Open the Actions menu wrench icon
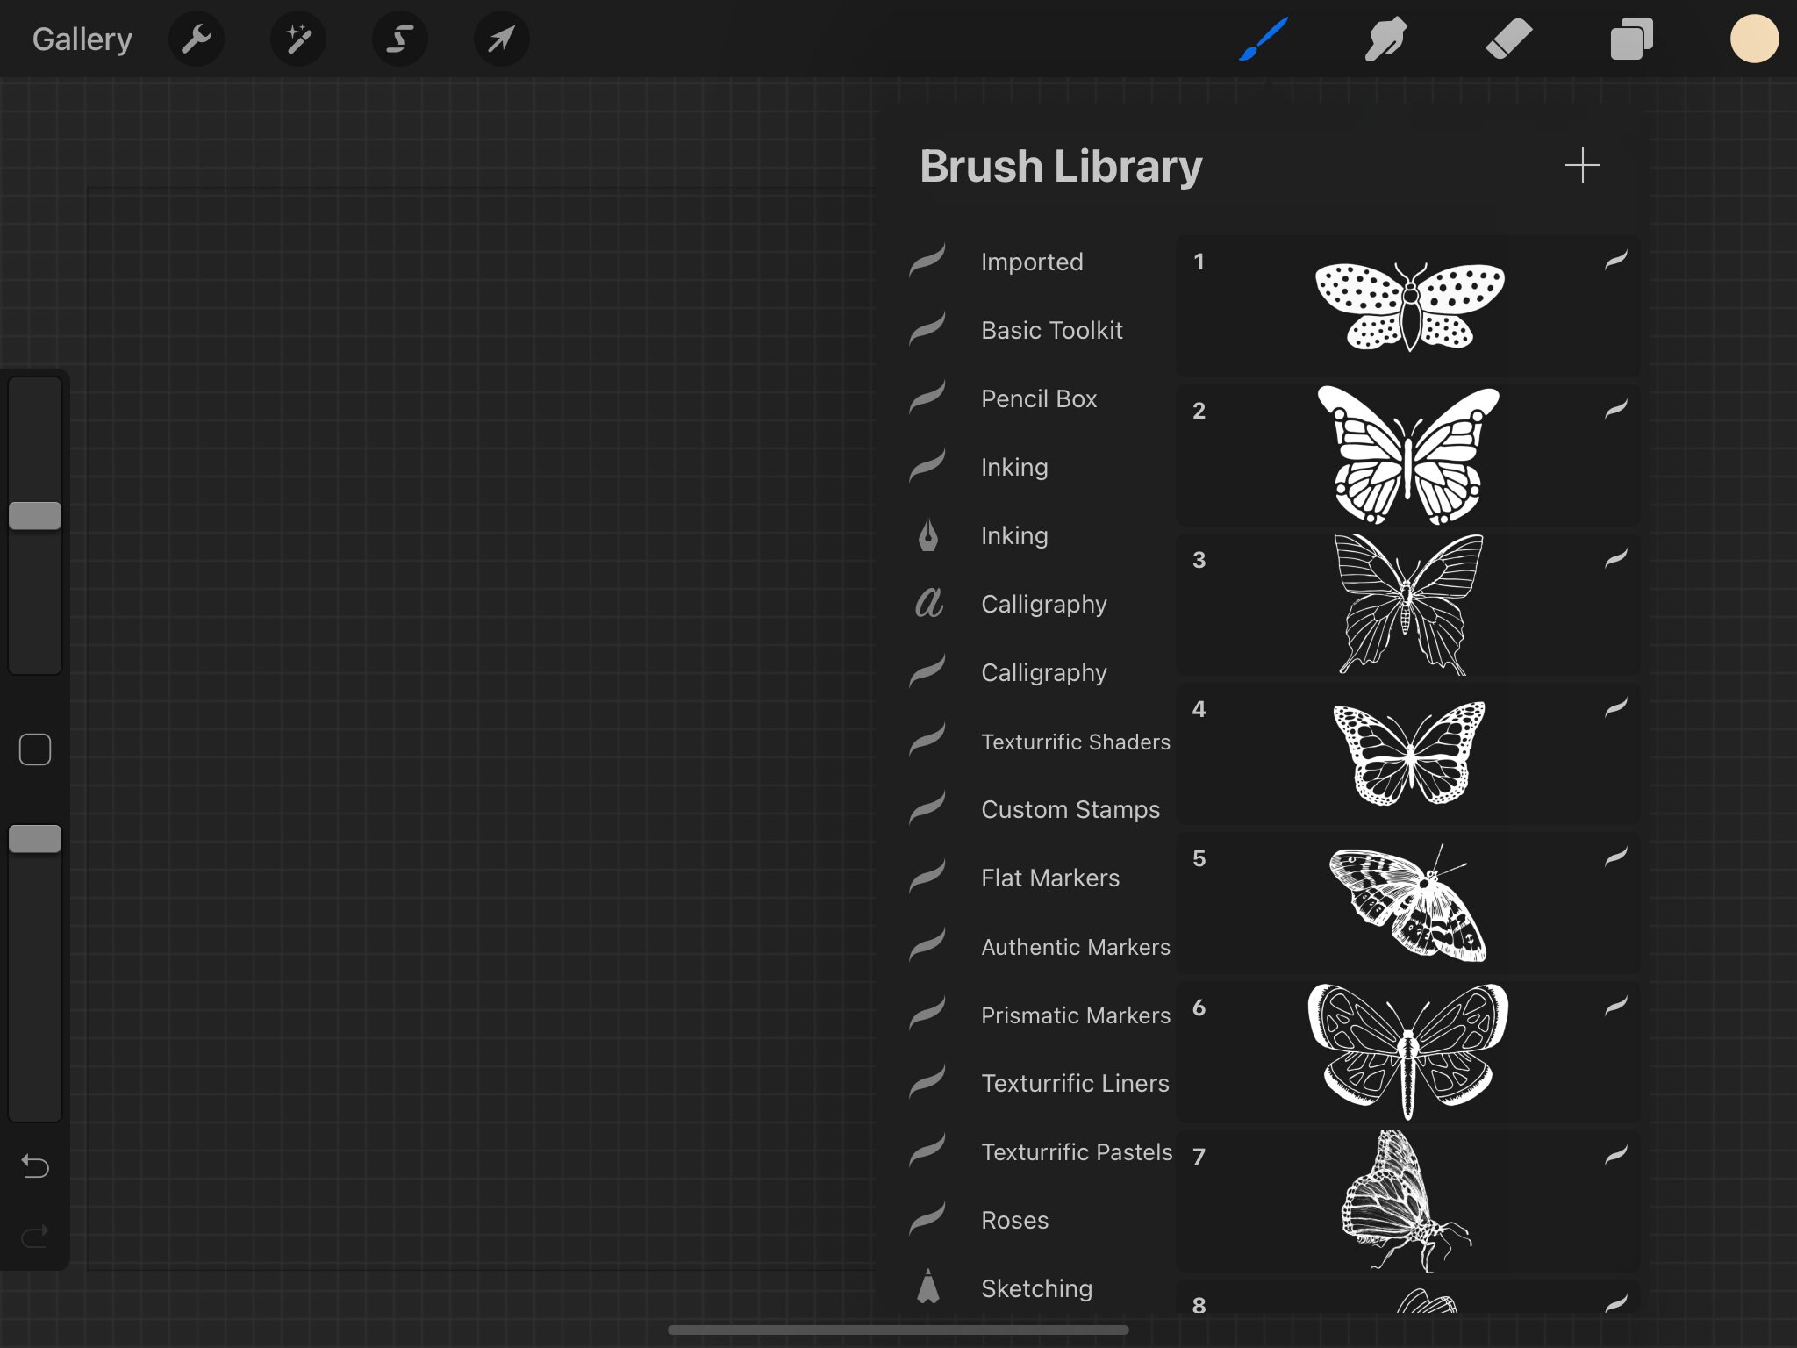 197,39
